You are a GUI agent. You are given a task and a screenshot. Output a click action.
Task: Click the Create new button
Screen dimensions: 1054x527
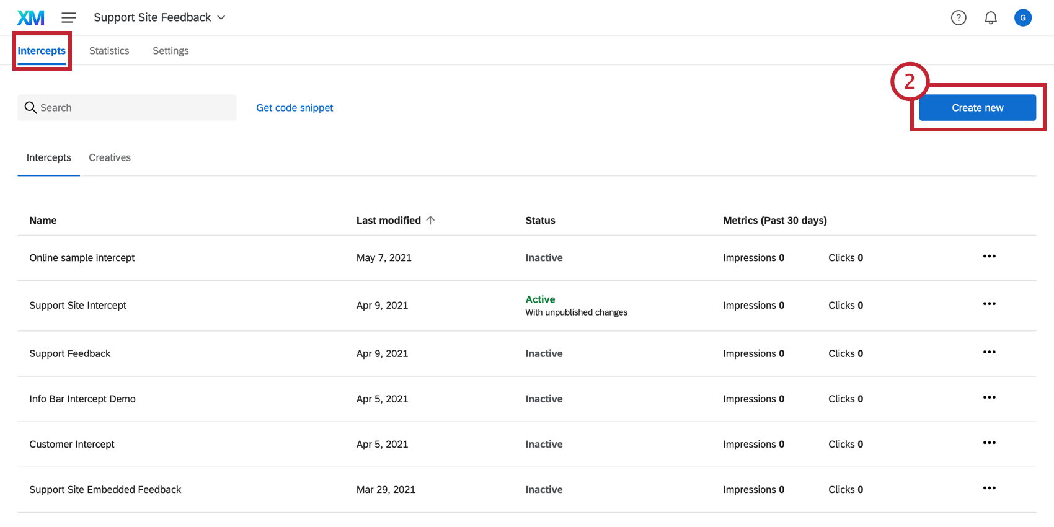click(x=977, y=108)
